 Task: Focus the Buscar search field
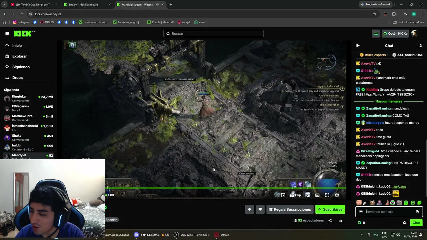[x=213, y=34]
